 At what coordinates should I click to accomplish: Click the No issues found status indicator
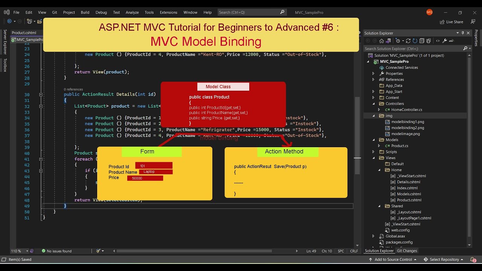[x=56, y=251]
